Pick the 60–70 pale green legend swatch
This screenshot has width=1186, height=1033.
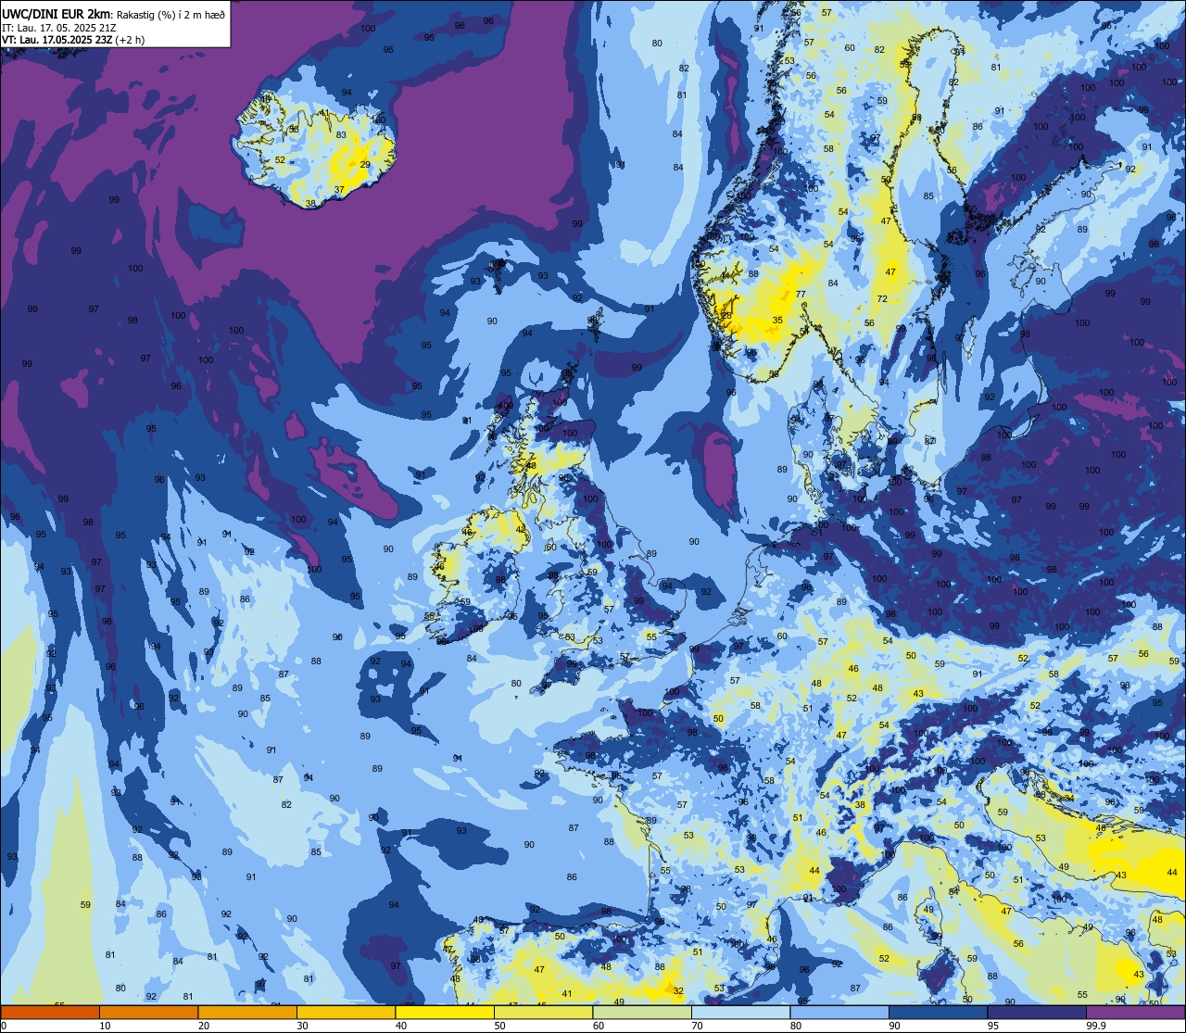(x=642, y=1013)
